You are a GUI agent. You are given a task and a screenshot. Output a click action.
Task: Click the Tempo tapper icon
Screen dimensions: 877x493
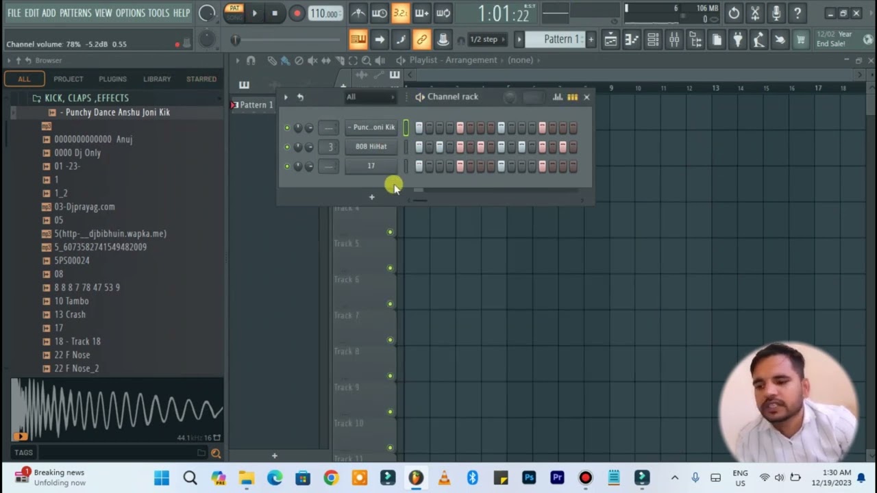tap(759, 40)
